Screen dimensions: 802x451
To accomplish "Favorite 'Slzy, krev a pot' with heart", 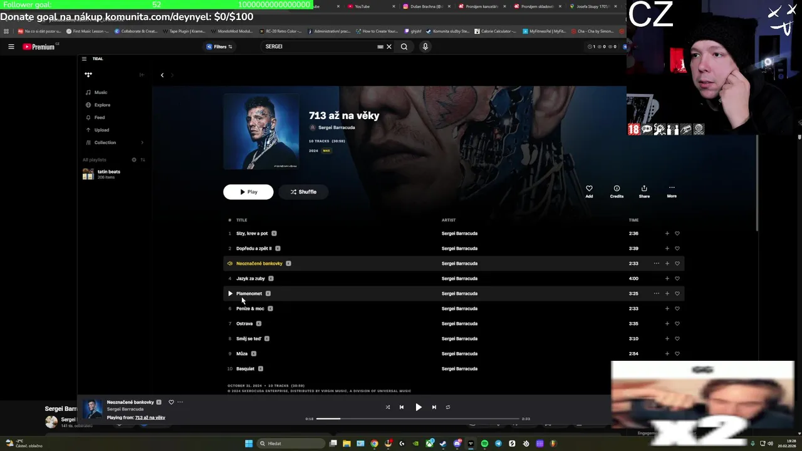I will pyautogui.click(x=677, y=233).
